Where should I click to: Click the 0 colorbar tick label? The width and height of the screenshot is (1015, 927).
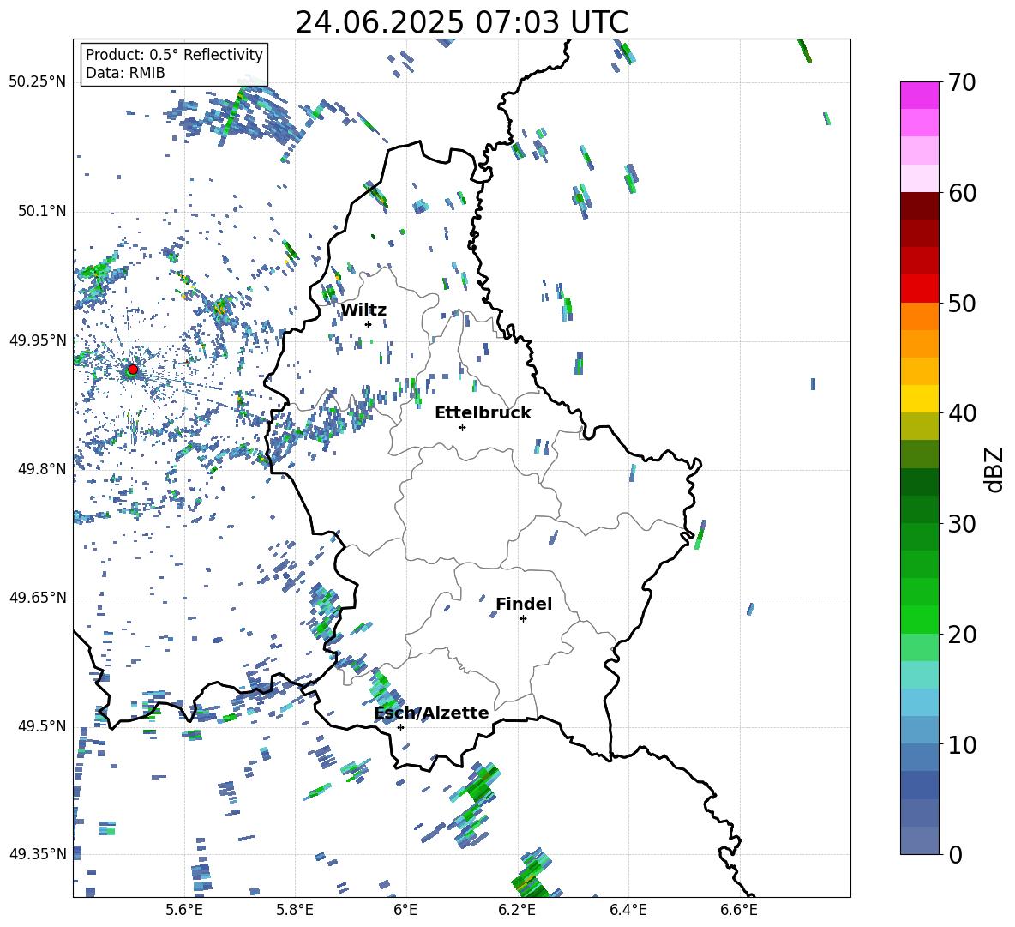click(956, 854)
